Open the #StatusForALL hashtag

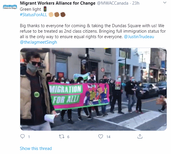pyautogui.click(x=34, y=15)
